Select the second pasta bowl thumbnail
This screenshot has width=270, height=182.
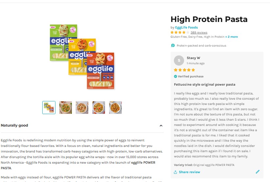(66, 108)
